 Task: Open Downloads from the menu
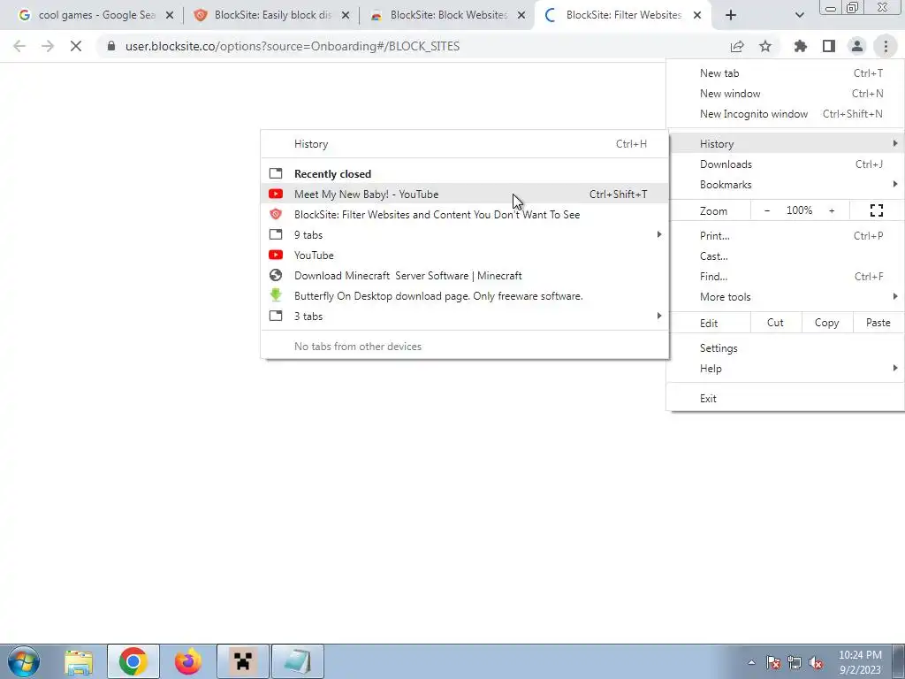785,164
